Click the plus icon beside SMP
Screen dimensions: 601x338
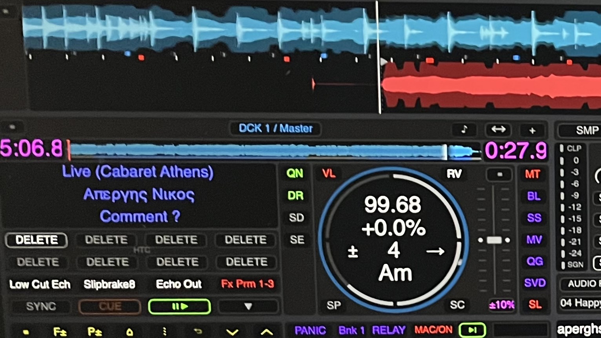[x=532, y=130]
